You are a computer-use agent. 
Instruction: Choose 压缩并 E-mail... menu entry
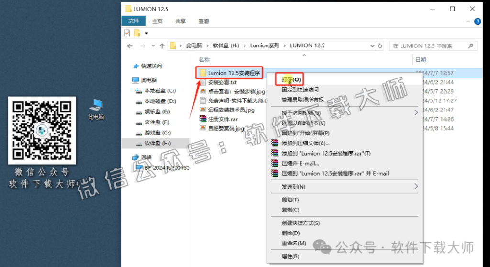[x=300, y=163]
